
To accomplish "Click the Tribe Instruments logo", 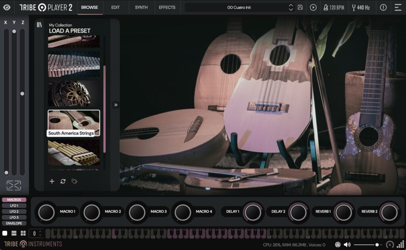I will click(x=33, y=244).
